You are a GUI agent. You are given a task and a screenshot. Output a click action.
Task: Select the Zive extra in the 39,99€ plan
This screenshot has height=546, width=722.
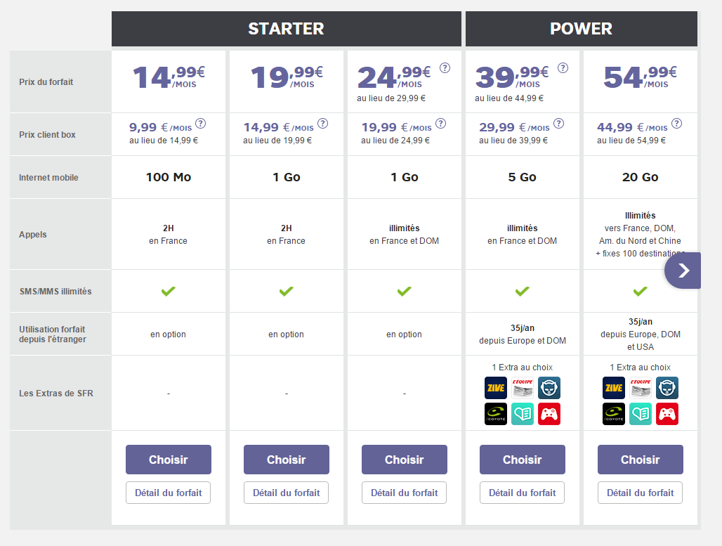(x=496, y=388)
